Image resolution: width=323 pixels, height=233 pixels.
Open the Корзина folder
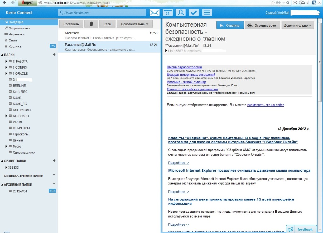coord(15,46)
